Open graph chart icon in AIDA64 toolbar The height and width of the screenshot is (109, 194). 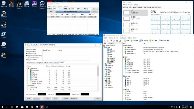120,41
